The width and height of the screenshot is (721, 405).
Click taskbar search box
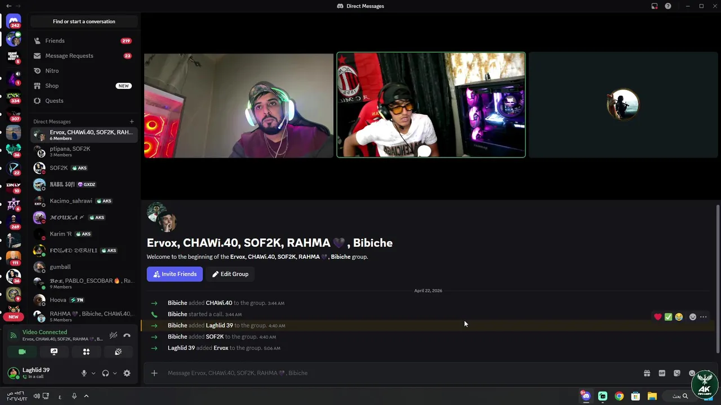pos(680,396)
